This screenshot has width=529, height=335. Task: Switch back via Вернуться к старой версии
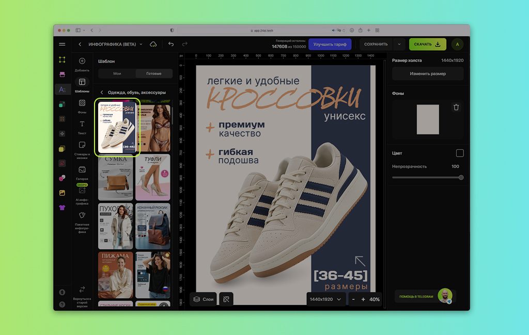click(x=82, y=296)
